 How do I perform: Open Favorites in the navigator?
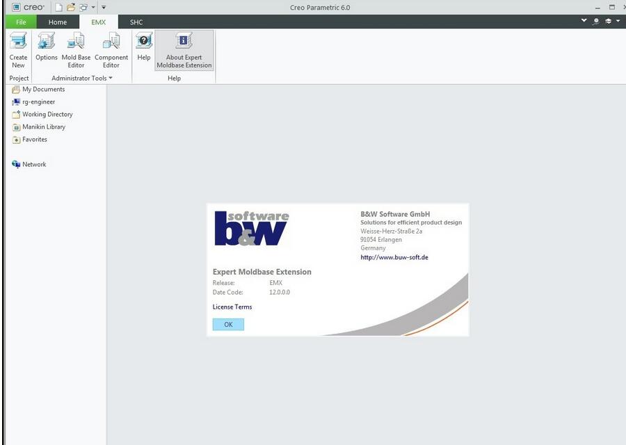click(x=29, y=139)
